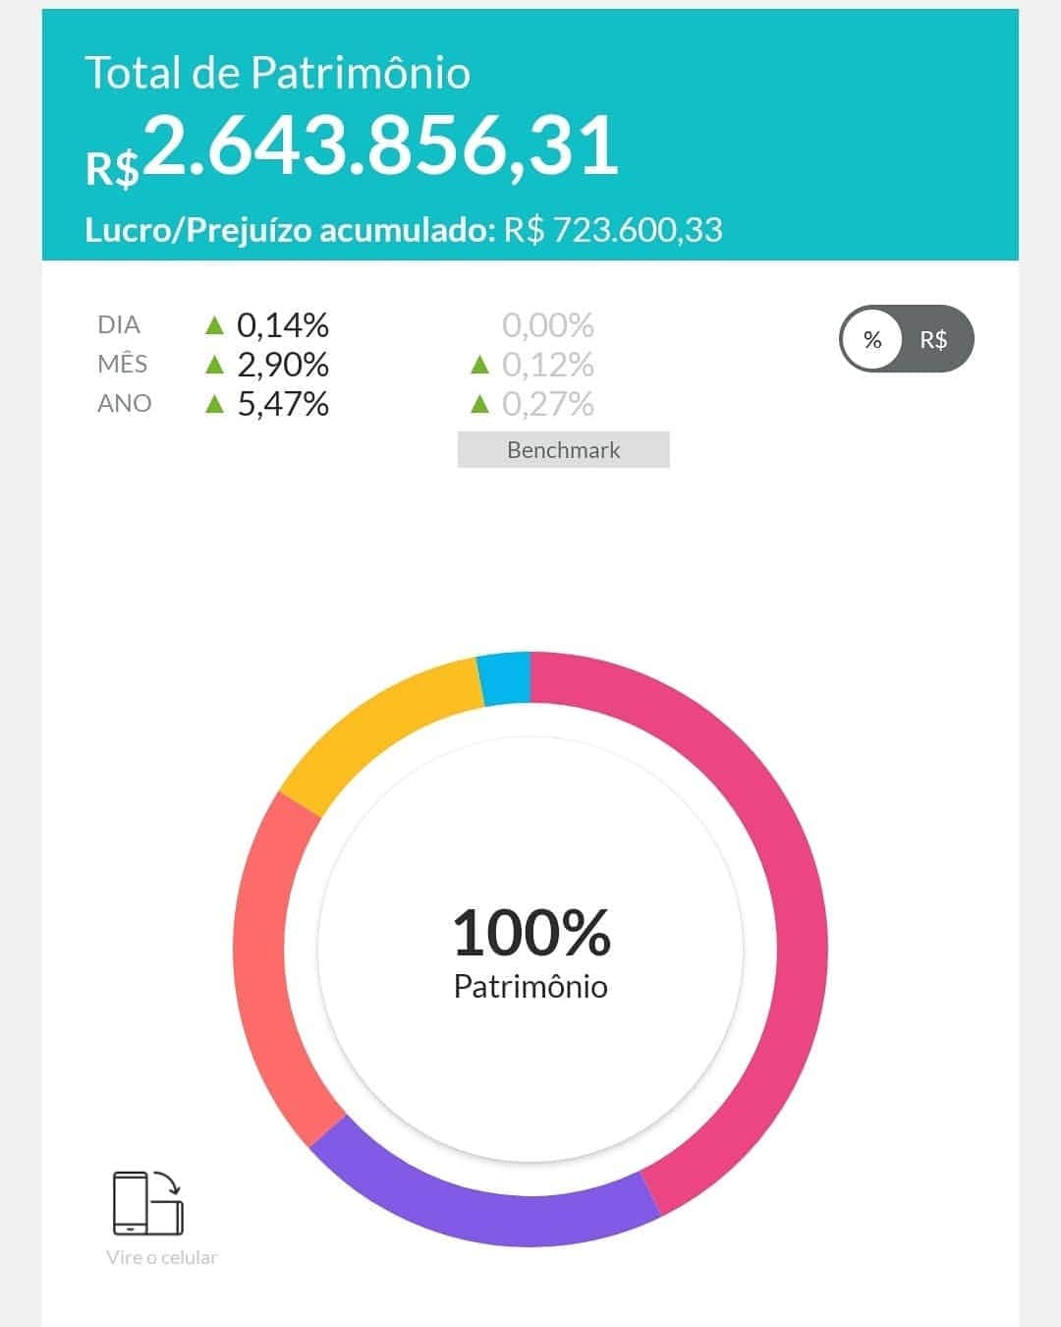The image size is (1061, 1327).
Task: Tap the Vire o celular label
Action: pos(162,1257)
